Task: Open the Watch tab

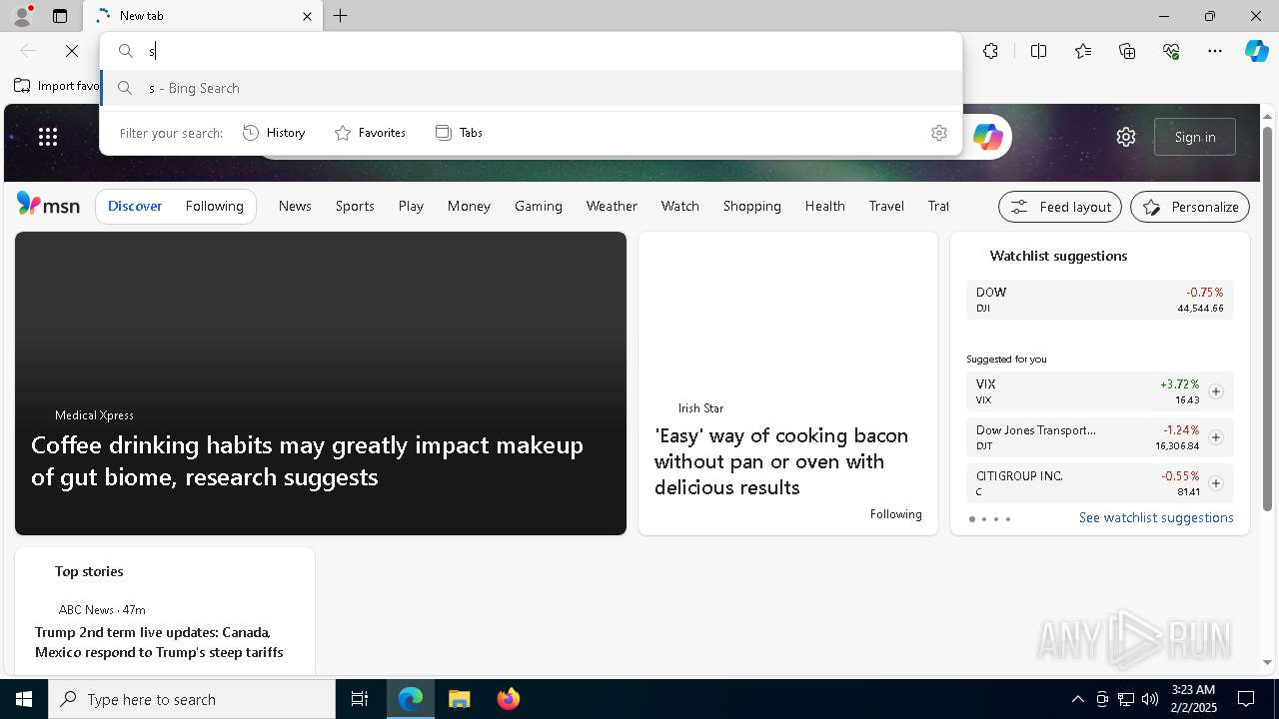Action: (x=679, y=206)
